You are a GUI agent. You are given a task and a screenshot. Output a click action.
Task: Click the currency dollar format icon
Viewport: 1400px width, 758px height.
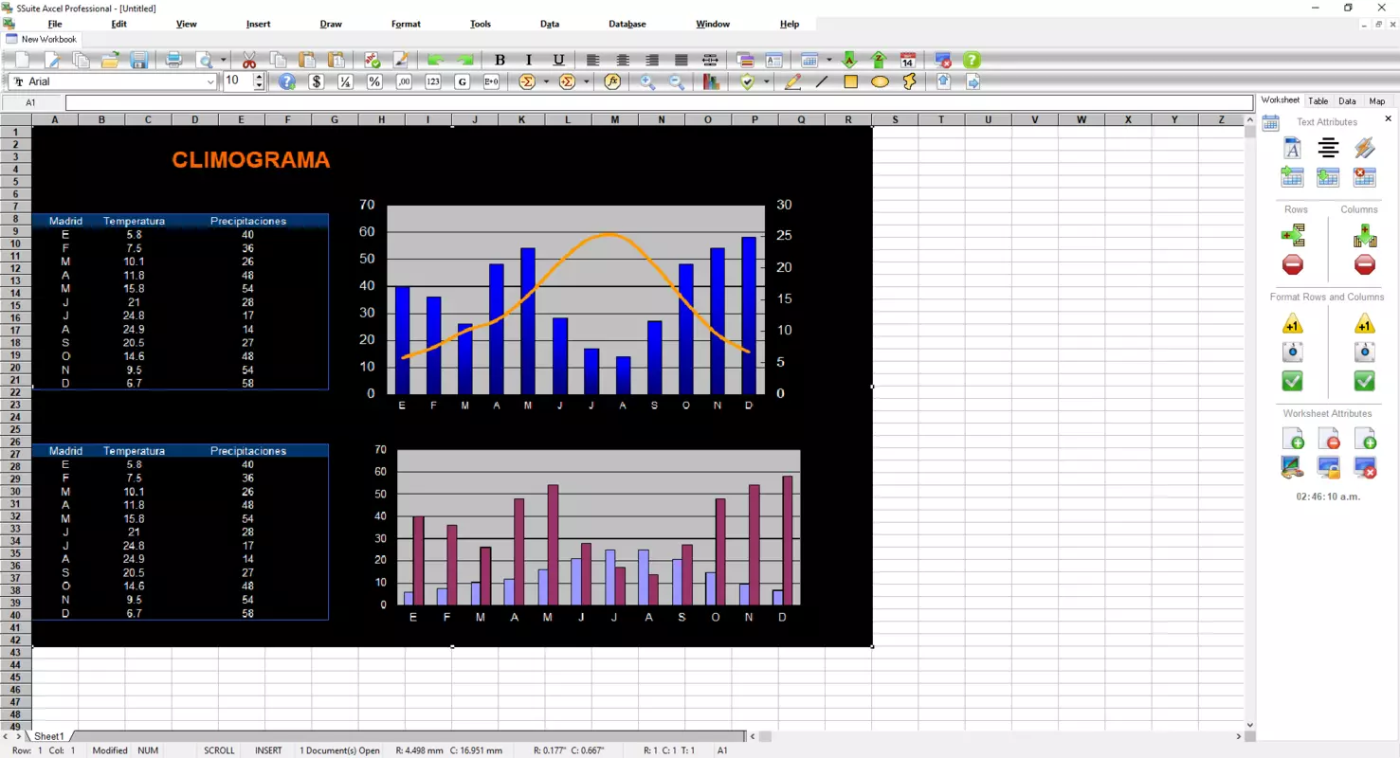[x=317, y=81]
